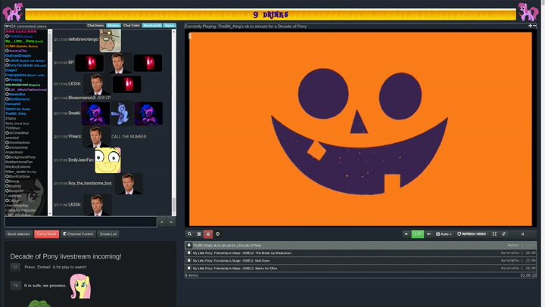Click the green volume level indicator
The image size is (545, 307).
[417, 234]
